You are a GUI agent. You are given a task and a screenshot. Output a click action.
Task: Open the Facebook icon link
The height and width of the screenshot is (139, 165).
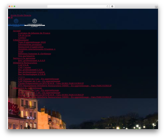[x=9, y=18]
